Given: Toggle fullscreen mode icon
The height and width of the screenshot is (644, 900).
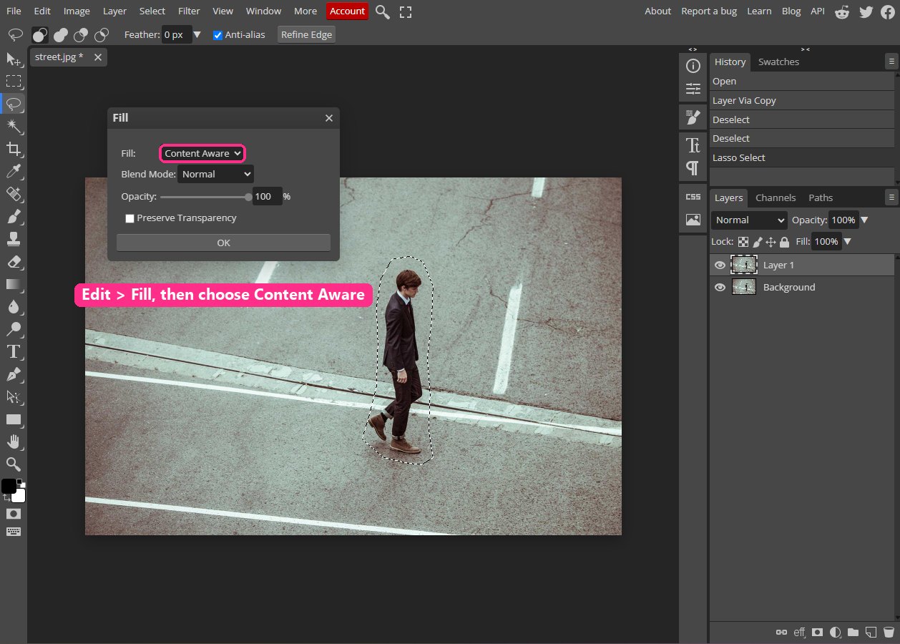Looking at the screenshot, I should (406, 11).
